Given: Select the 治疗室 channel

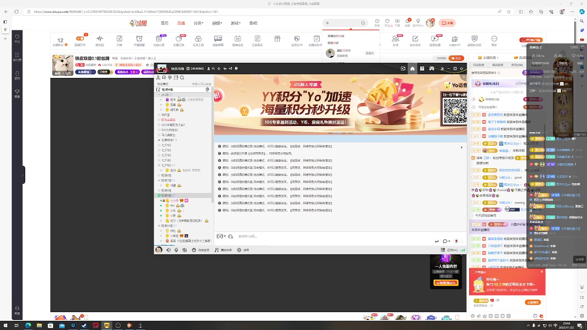Looking at the screenshot, I should (x=166, y=115).
